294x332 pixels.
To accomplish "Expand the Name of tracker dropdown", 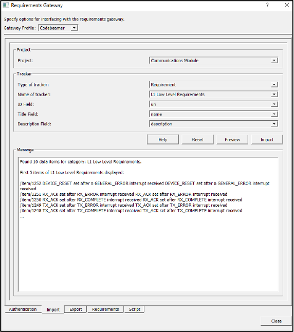I will pos(213,95).
